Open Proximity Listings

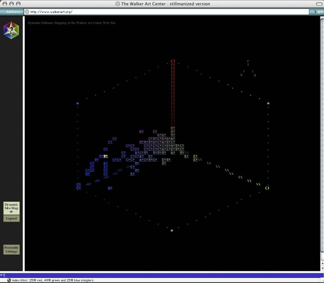click(11, 250)
